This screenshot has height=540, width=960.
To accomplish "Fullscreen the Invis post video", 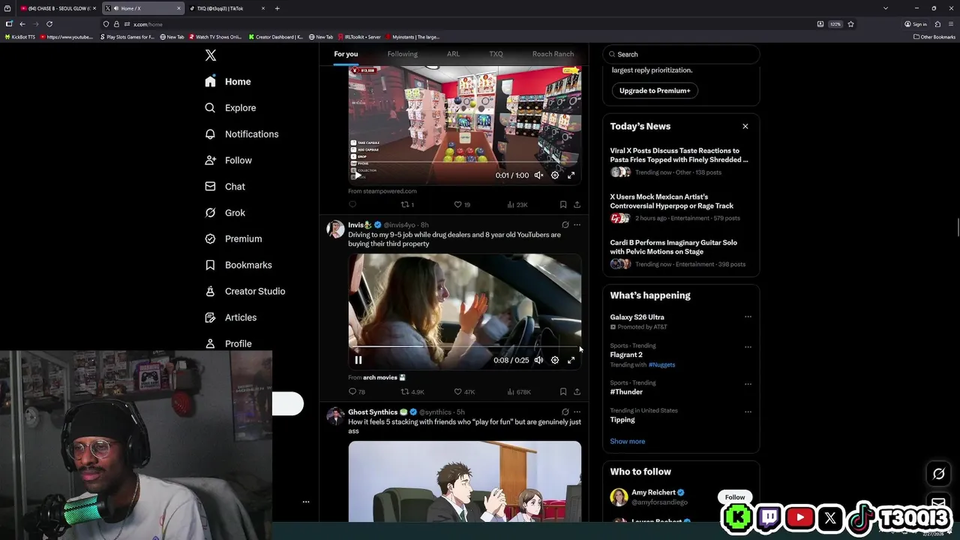I will [x=571, y=360].
